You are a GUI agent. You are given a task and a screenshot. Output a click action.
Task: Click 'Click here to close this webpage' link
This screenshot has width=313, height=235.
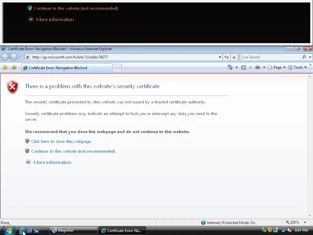61,141
